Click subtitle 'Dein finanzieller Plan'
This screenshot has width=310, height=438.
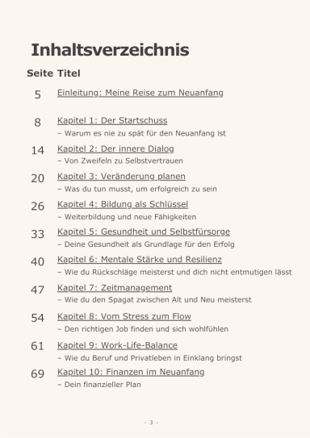click(99, 385)
